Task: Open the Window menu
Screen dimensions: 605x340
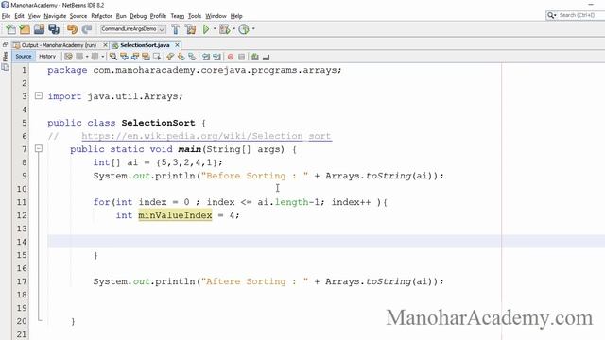Action: pos(216,16)
